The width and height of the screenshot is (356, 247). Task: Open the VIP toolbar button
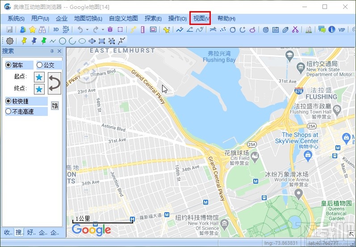coord(341,29)
